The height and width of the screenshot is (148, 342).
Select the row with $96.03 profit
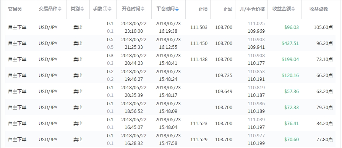click(170, 27)
